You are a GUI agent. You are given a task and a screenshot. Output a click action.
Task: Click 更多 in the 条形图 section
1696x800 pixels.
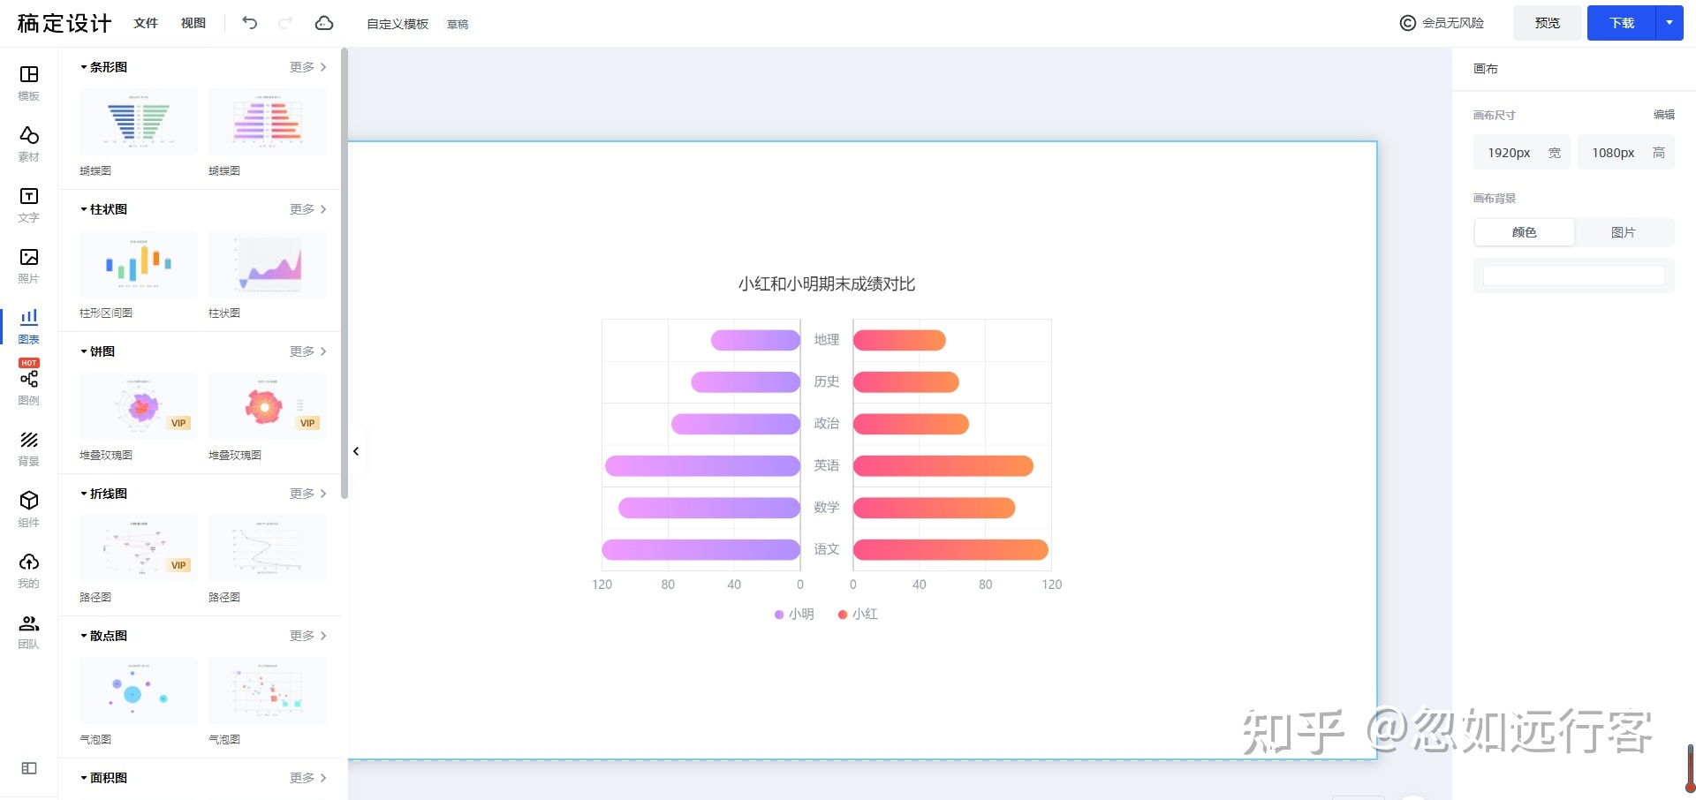coord(308,67)
